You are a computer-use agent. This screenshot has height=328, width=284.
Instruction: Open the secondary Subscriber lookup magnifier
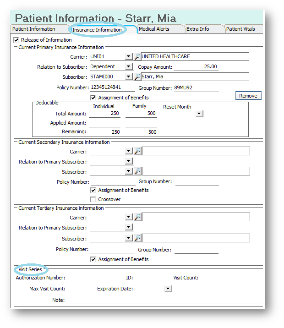(x=137, y=171)
